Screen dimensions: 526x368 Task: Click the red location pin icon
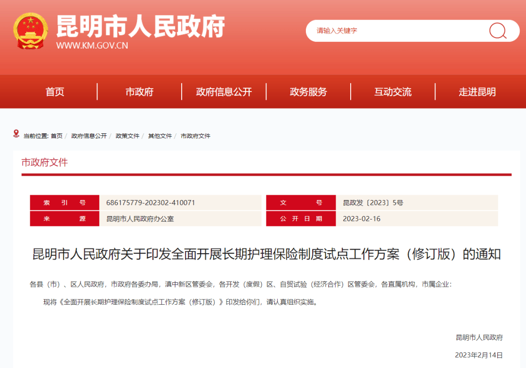click(x=16, y=134)
